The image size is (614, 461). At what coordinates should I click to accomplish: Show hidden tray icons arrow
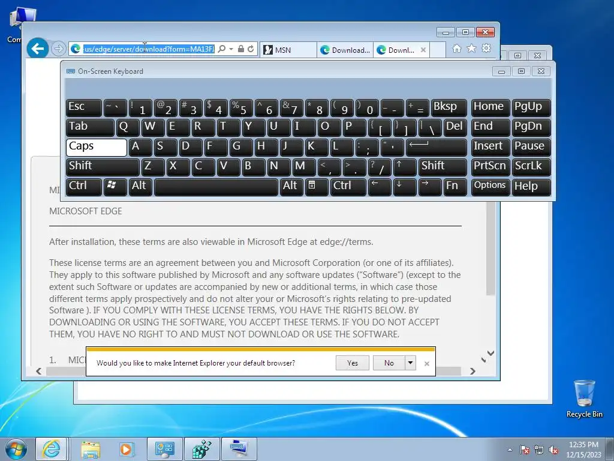coord(510,450)
